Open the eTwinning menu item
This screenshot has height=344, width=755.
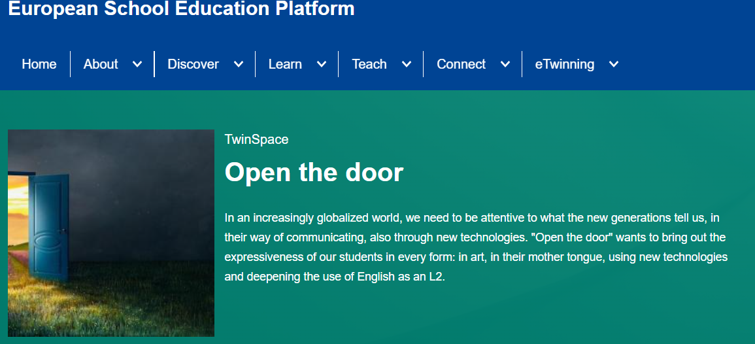(x=564, y=64)
